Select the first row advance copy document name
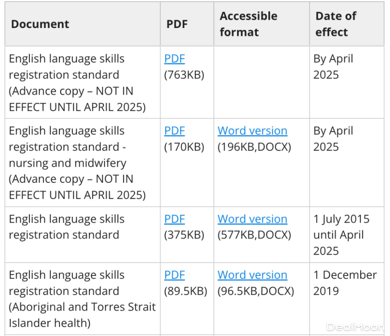Image resolution: width=390 pixels, height=336 pixels. click(77, 83)
